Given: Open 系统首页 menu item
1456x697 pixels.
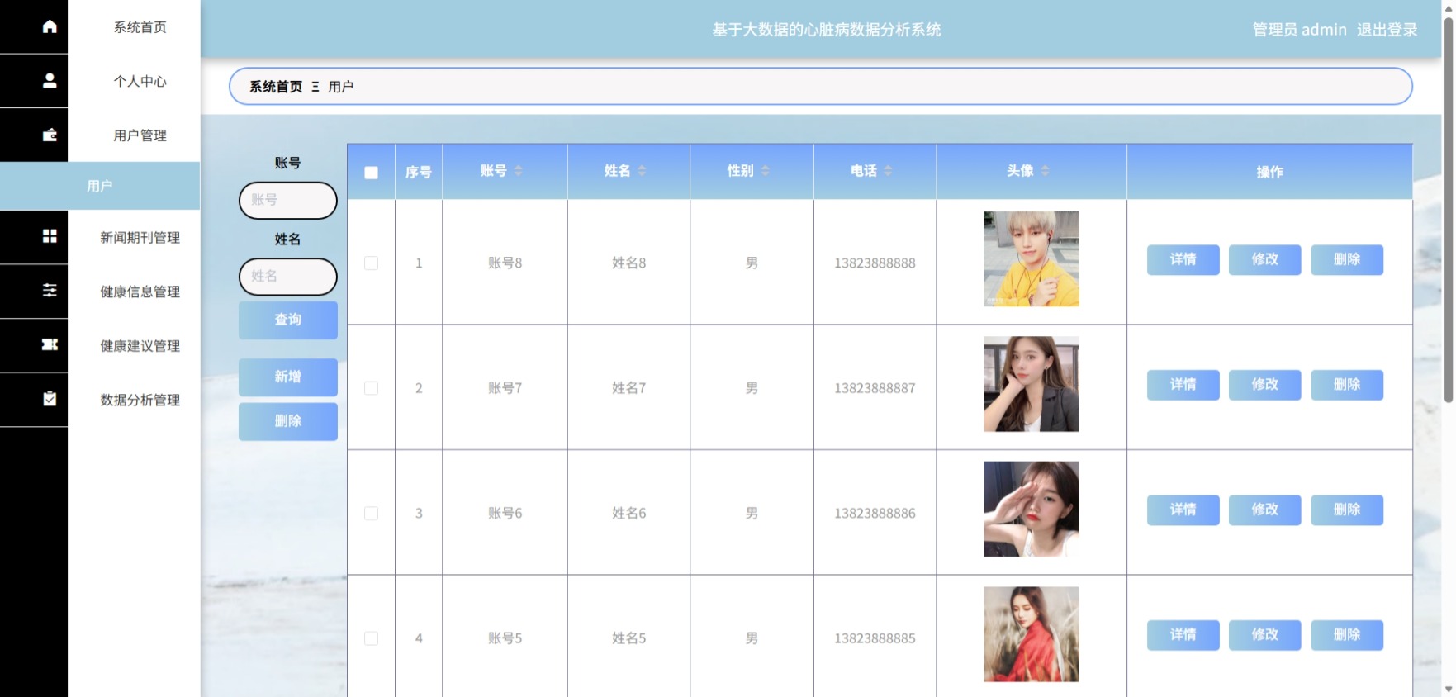Looking at the screenshot, I should coord(140,27).
